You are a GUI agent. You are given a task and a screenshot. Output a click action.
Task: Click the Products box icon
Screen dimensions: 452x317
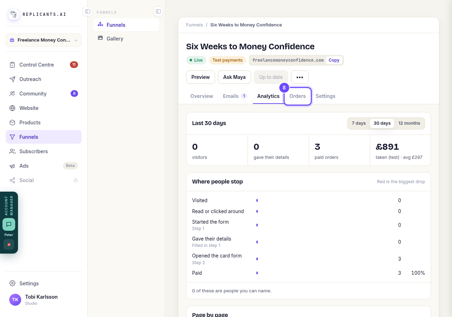(x=12, y=123)
